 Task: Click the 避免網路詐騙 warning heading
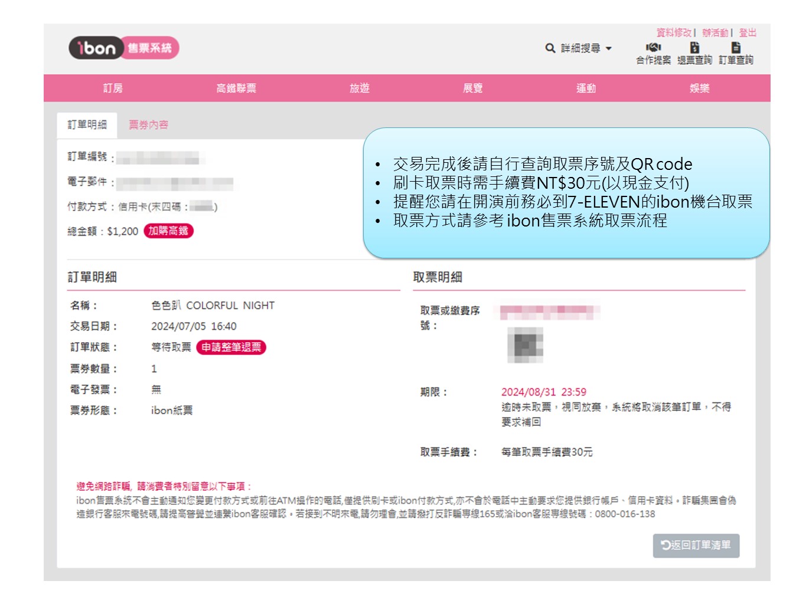tap(164, 486)
